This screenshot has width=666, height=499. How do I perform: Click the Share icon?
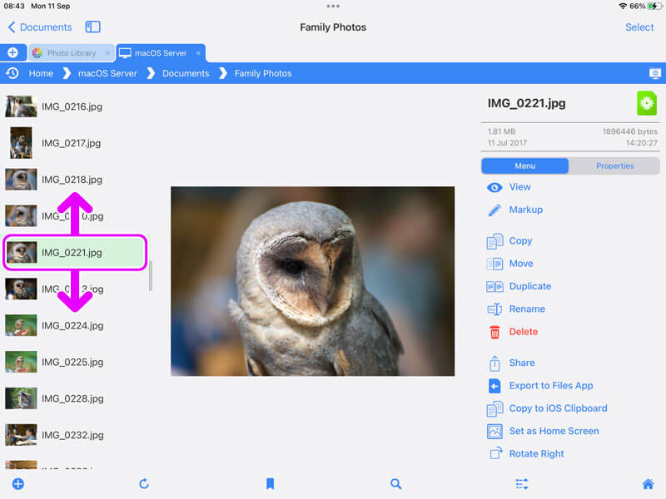(495, 363)
